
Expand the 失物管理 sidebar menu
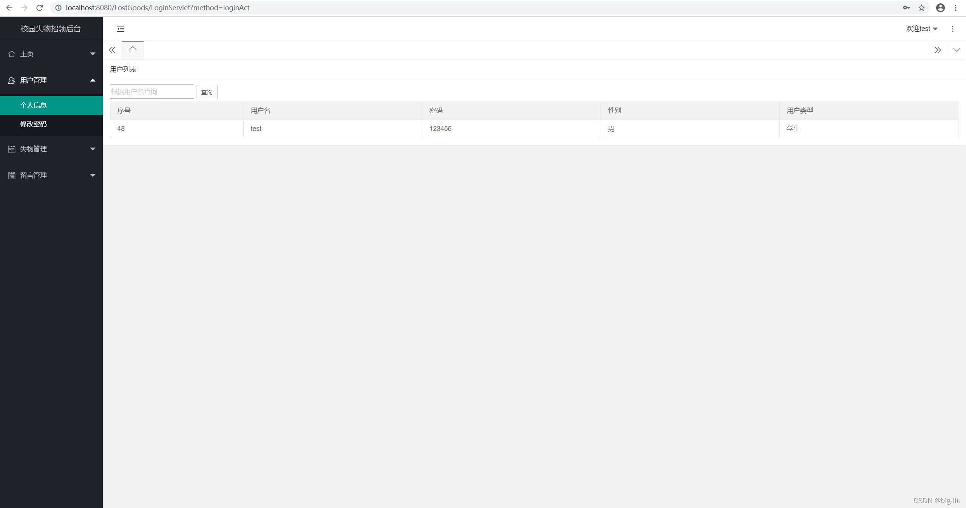pos(51,149)
